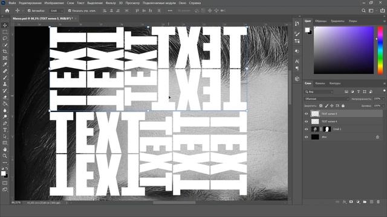
Task: Switch to the Контуры tab
Action: point(335,83)
